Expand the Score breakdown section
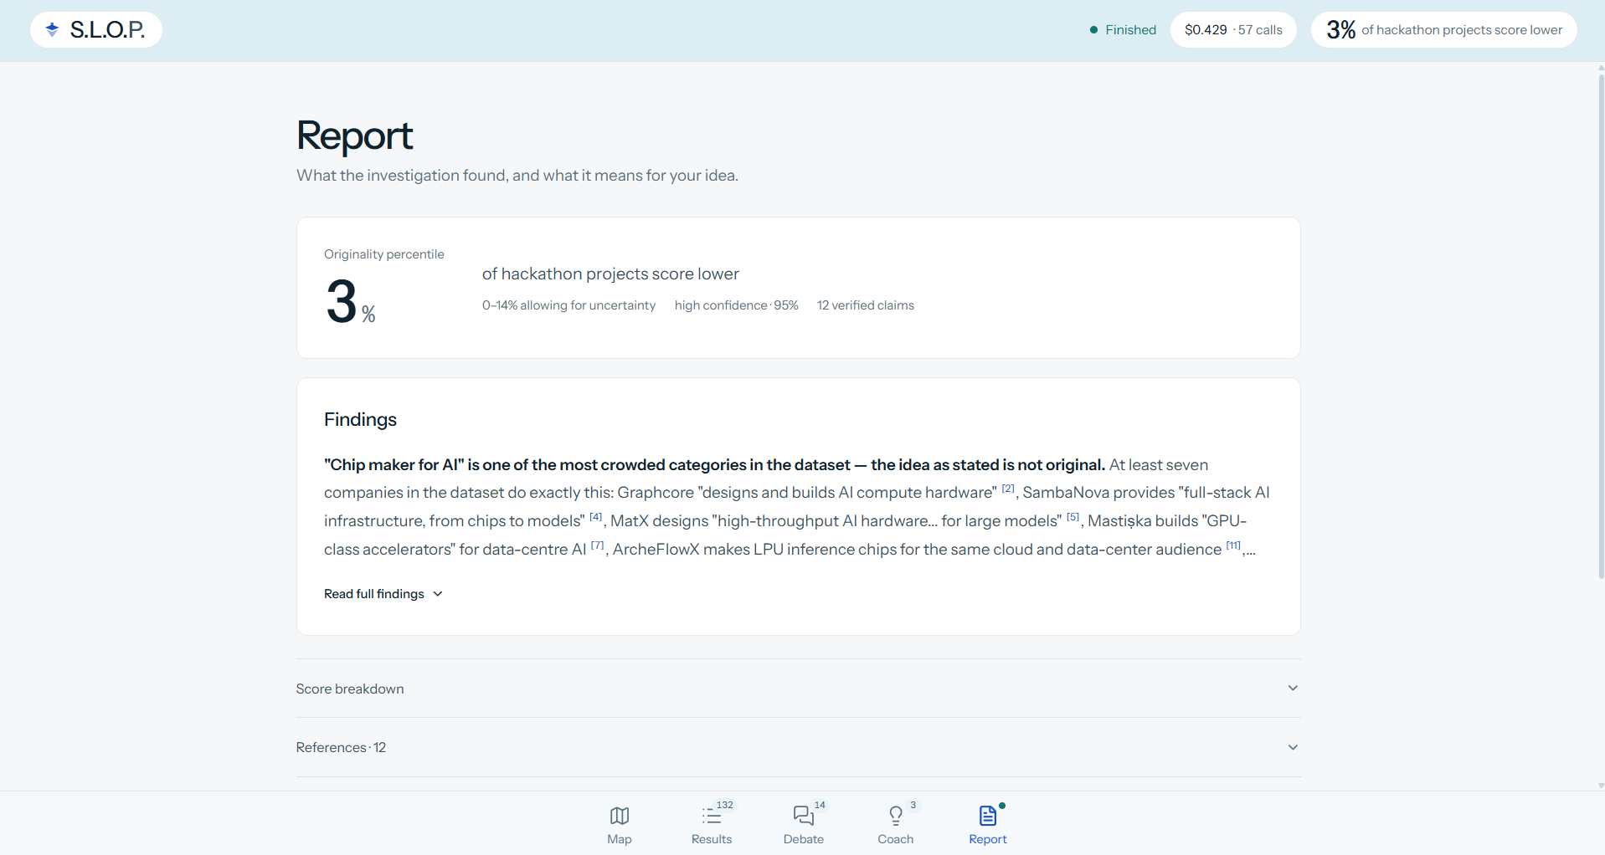1605x855 pixels. coord(798,689)
